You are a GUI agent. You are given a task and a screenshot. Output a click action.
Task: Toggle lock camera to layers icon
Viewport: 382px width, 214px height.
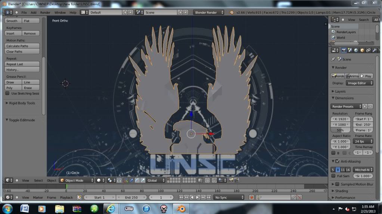(200, 180)
